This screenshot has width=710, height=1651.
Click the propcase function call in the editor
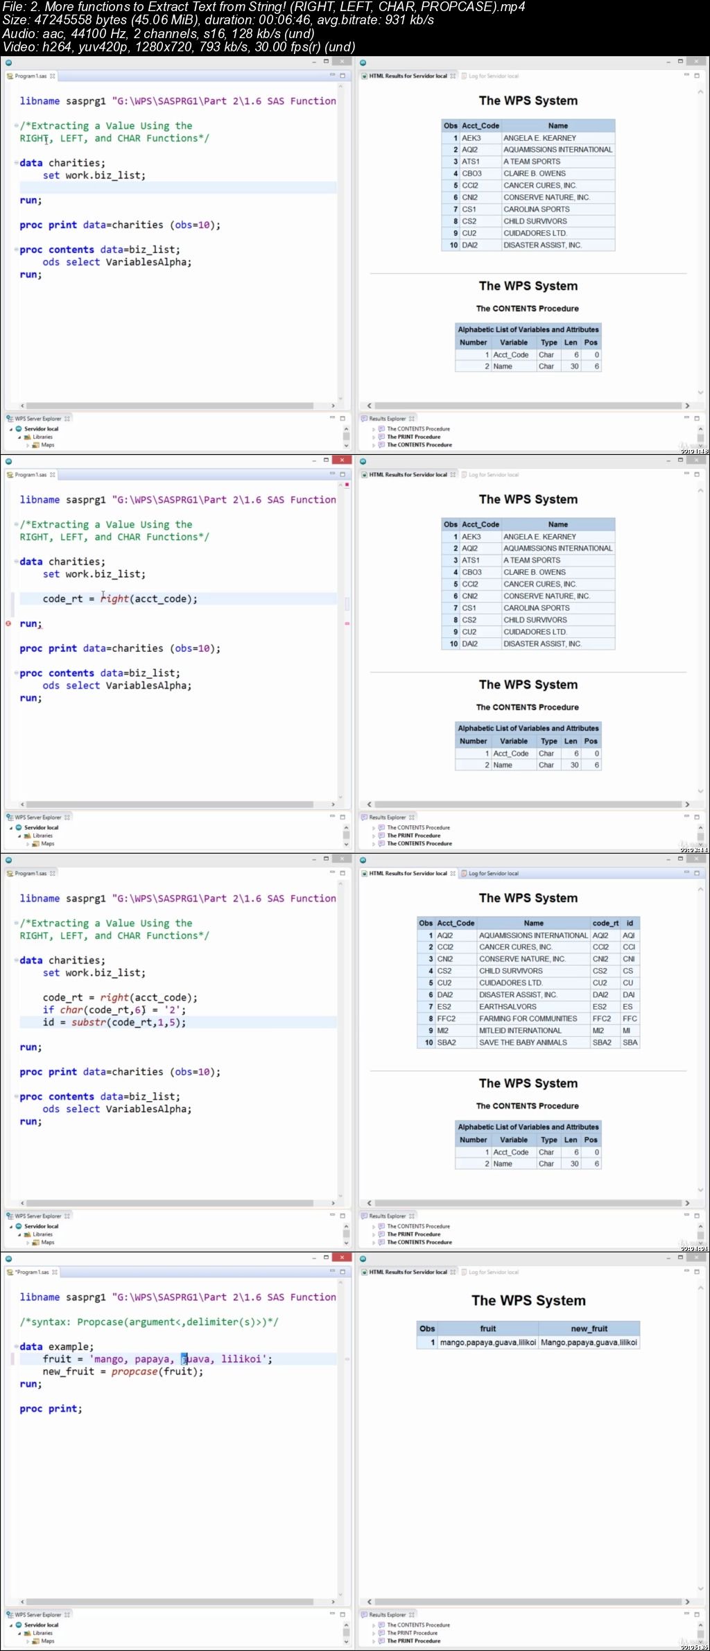point(135,1372)
